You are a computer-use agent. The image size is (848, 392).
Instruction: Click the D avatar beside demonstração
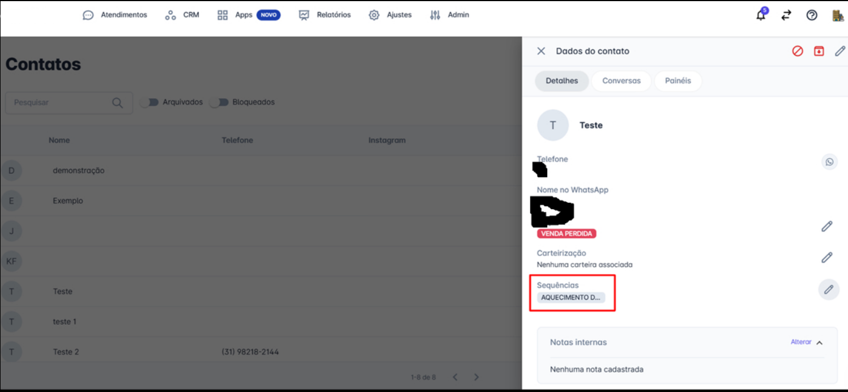[x=11, y=171]
